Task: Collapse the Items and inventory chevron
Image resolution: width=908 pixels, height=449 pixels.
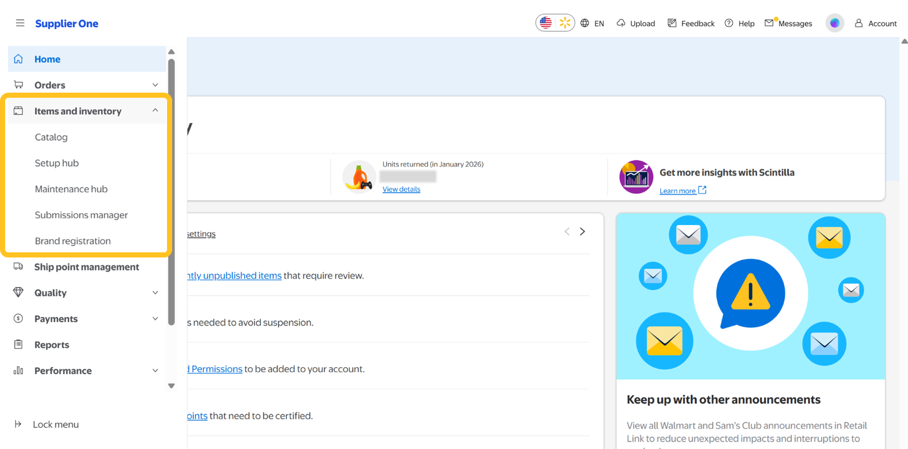Action: point(155,110)
